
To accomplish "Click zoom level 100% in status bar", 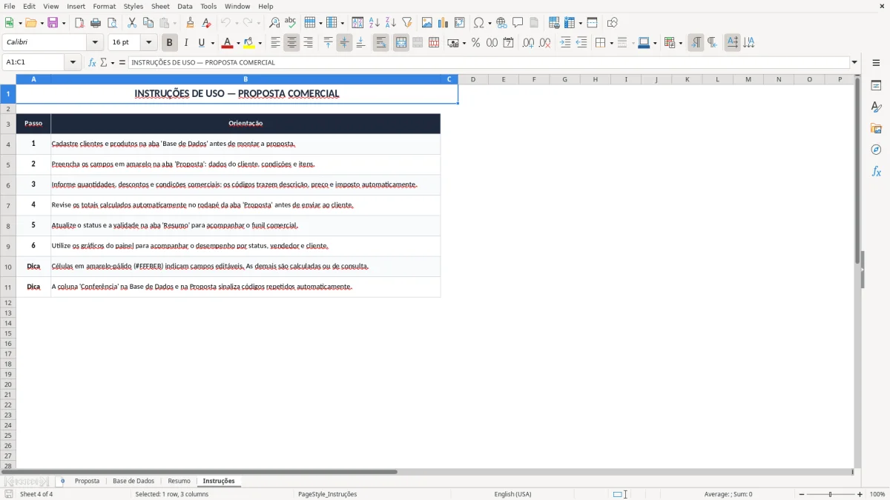I will pyautogui.click(x=877, y=494).
